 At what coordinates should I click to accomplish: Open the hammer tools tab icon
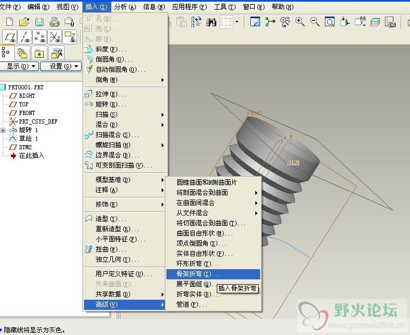(x=56, y=54)
